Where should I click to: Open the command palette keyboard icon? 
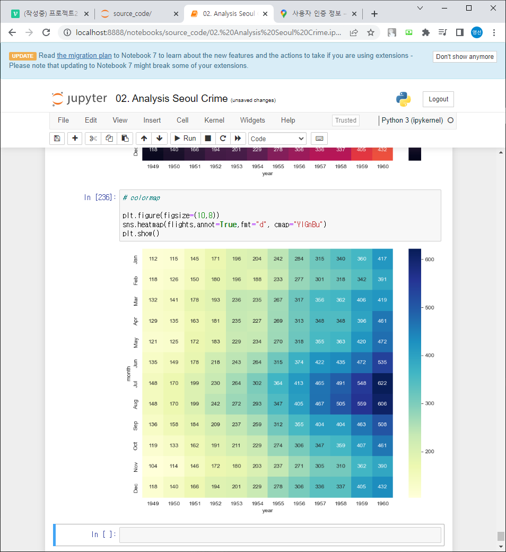319,139
